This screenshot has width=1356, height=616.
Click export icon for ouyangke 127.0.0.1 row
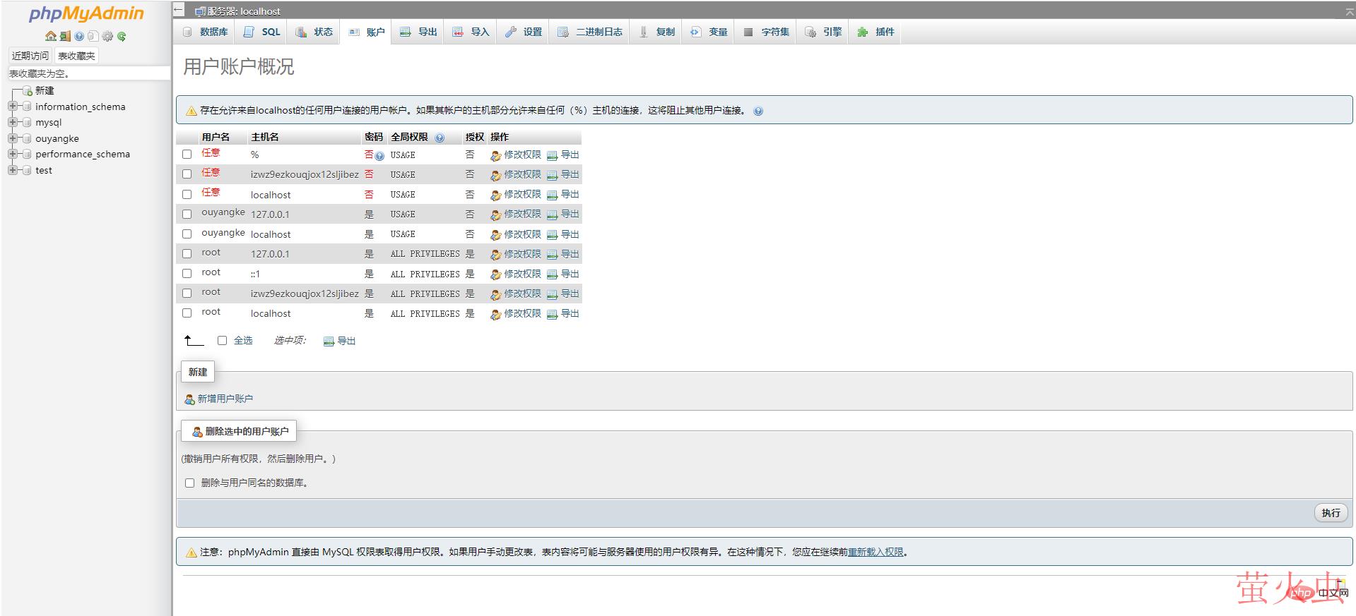point(553,215)
